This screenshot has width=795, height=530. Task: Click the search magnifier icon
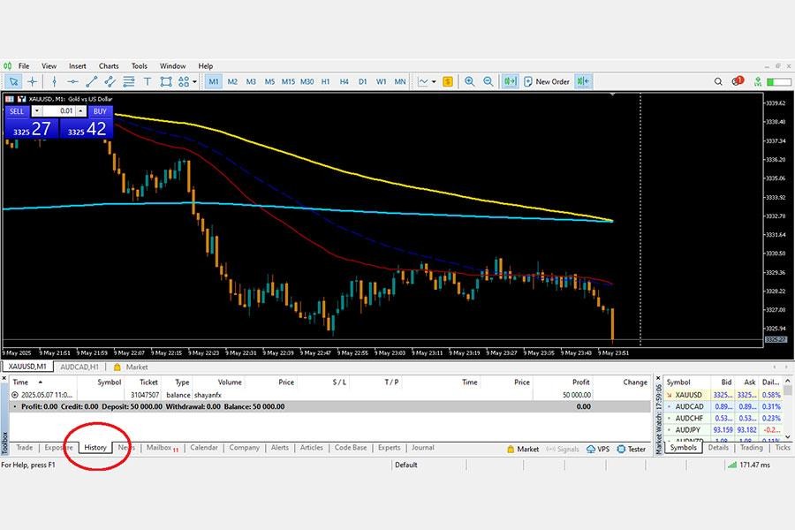[x=717, y=81]
